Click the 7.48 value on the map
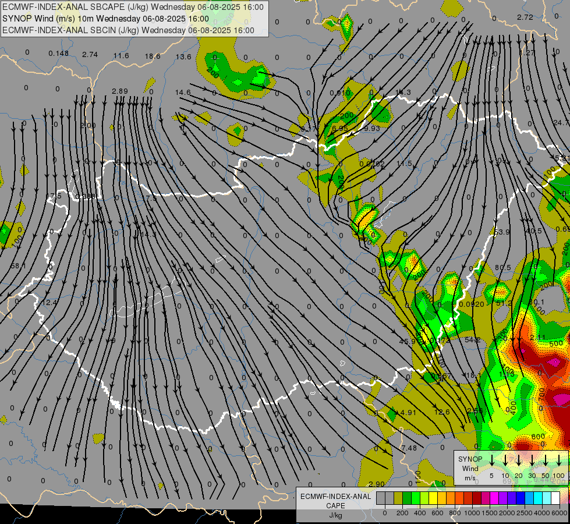This screenshot has width=570, height=524. pyautogui.click(x=409, y=448)
